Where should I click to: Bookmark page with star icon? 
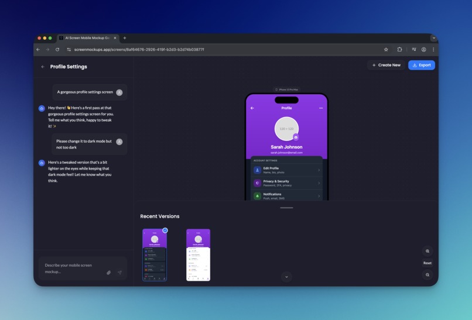[386, 50]
